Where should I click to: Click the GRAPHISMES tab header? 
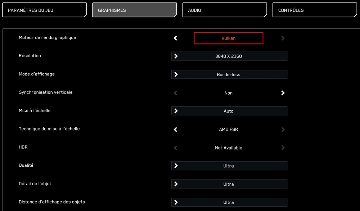pyautogui.click(x=135, y=10)
